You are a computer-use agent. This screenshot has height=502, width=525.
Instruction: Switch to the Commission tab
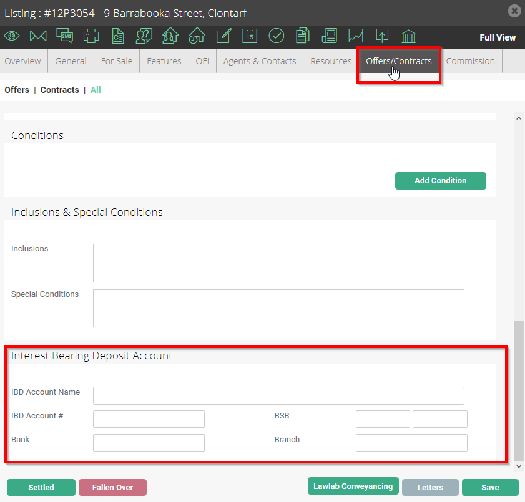pos(471,61)
